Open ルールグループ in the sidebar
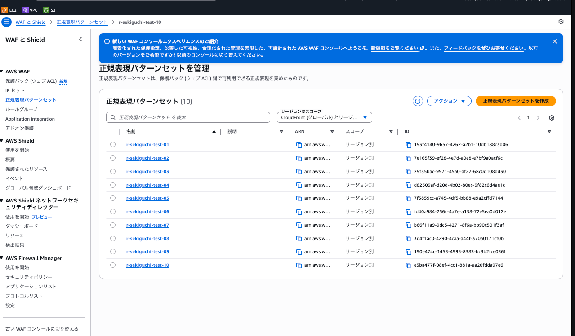 pyautogui.click(x=21, y=109)
